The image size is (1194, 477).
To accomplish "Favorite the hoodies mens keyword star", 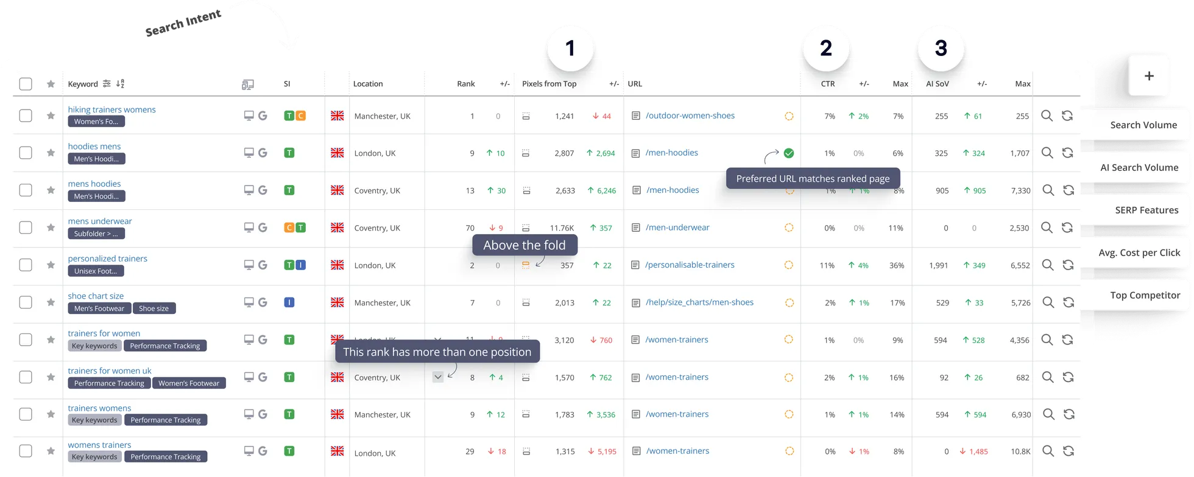I will pos(51,153).
